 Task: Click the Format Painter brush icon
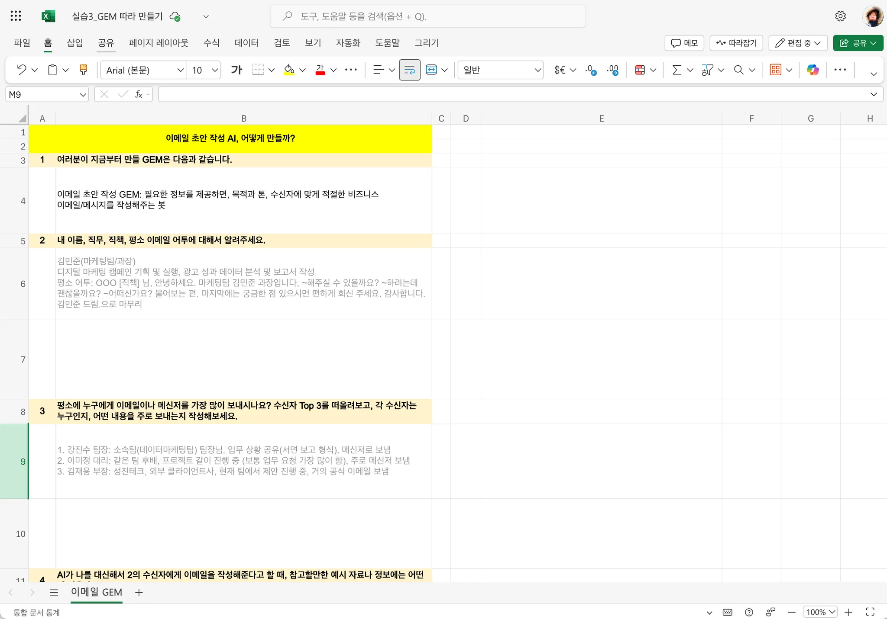83,70
